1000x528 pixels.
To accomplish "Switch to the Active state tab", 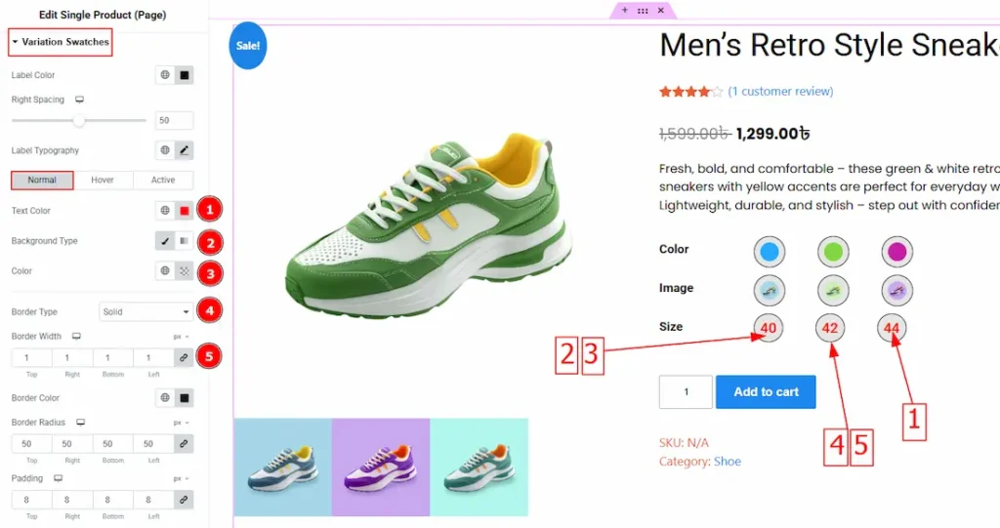I will click(x=163, y=181).
